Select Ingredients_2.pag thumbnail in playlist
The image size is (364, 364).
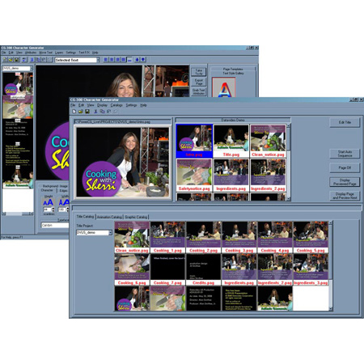pyautogui.click(x=268, y=175)
